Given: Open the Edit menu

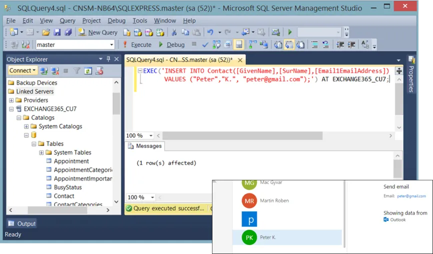Looking at the screenshot, I should [27, 20].
